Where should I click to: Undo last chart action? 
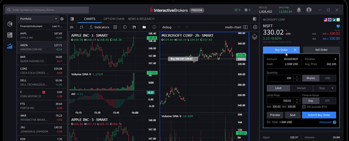[179, 27]
